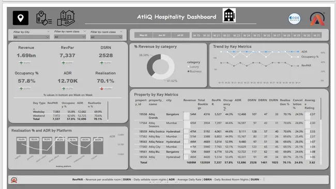
Task: Click the black location pin icon
Action: point(21,18)
